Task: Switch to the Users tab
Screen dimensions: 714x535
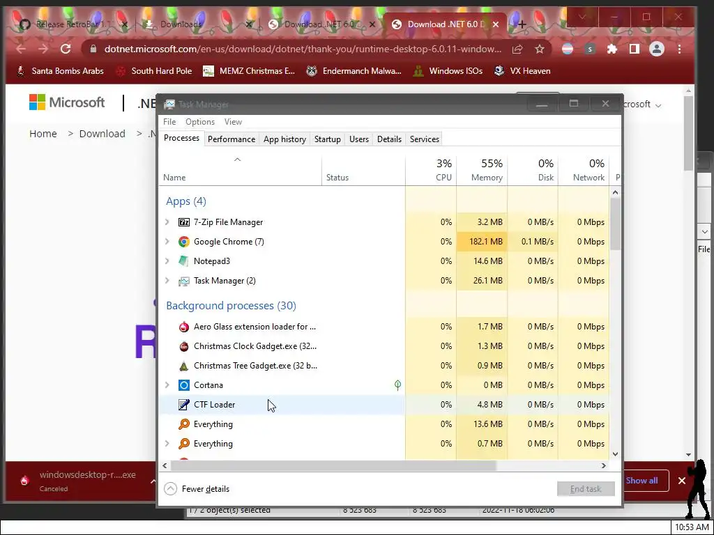Action: point(359,139)
